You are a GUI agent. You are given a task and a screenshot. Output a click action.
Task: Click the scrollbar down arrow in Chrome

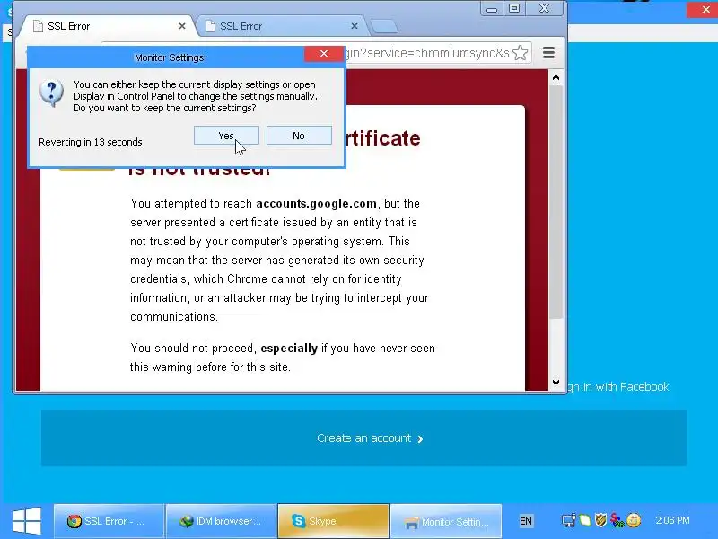coord(556,383)
